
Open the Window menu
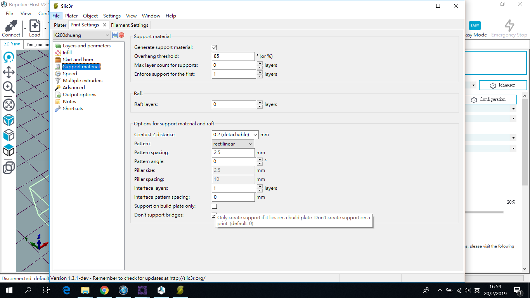(151, 16)
